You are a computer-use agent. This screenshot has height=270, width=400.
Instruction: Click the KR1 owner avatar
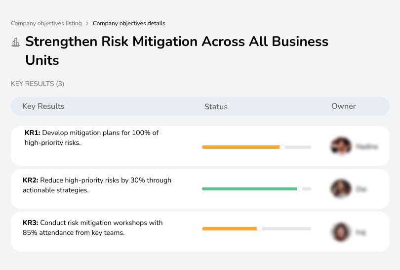tap(341, 146)
